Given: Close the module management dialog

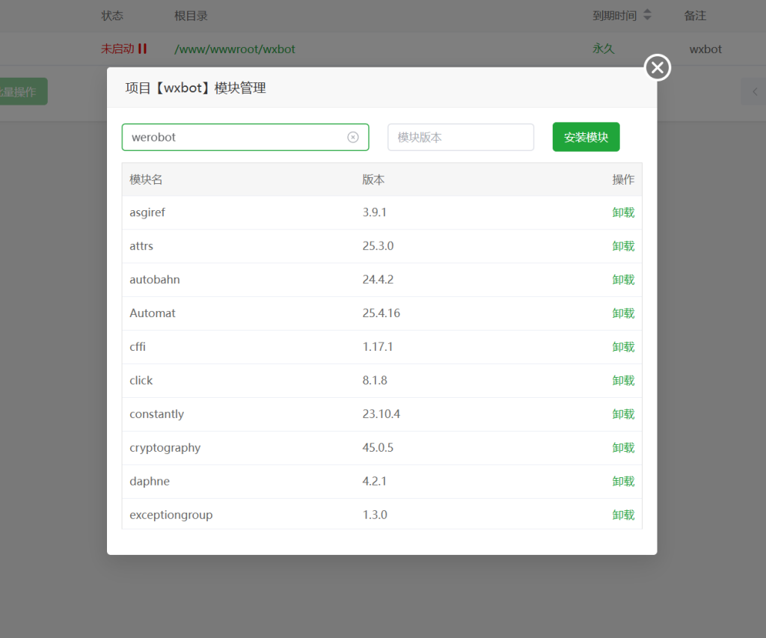Looking at the screenshot, I should click(x=657, y=68).
